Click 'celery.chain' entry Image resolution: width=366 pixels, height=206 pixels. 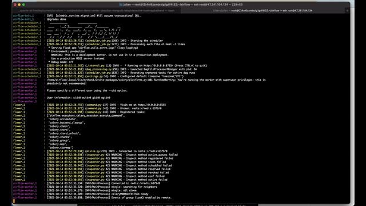click(x=59, y=126)
